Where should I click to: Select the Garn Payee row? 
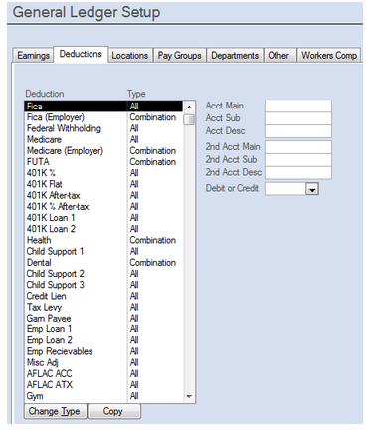(x=103, y=319)
